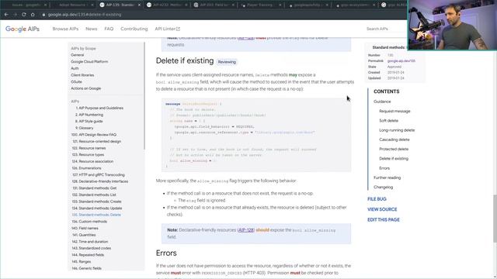Open 132. Standard methods: List
The height and width of the screenshot is (279, 497).
(x=94, y=195)
